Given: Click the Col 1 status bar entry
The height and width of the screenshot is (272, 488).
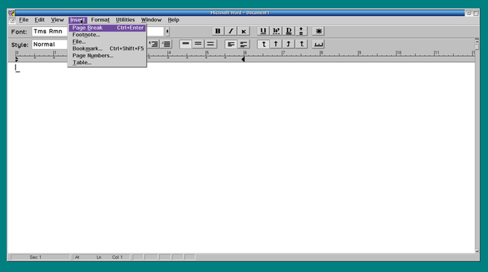Looking at the screenshot, I should (118, 257).
